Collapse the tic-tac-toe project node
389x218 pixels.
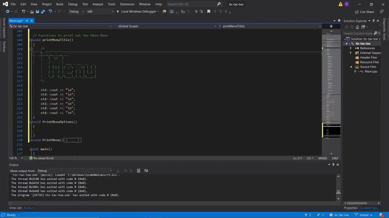(x=346, y=44)
